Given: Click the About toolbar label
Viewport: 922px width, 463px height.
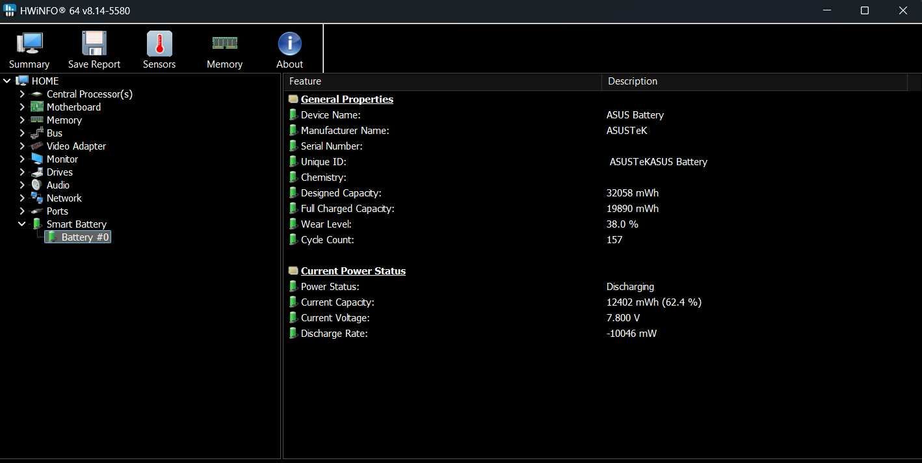Looking at the screenshot, I should [289, 64].
